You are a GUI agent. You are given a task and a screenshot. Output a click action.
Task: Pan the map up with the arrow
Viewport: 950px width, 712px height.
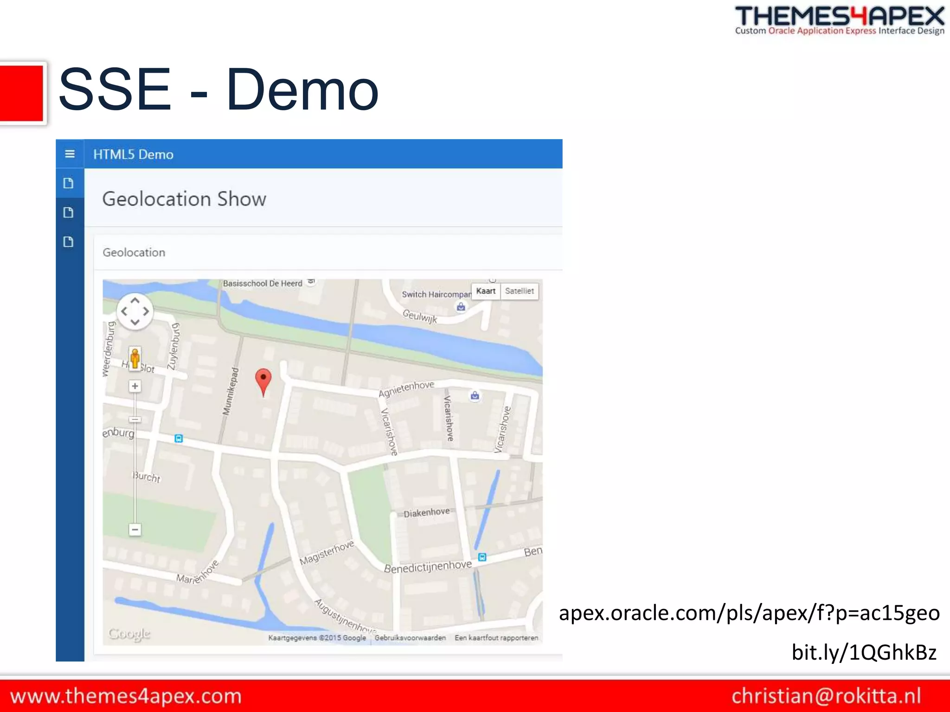(x=135, y=300)
